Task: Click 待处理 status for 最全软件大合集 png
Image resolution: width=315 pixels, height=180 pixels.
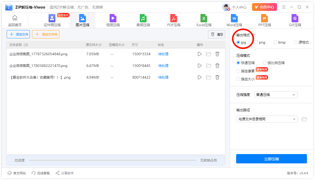Action: point(163,77)
